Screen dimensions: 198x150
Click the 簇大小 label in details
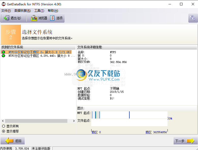pyautogui.click(x=83, y=59)
